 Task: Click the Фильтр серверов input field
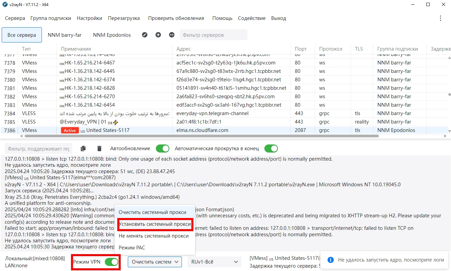[213, 35]
